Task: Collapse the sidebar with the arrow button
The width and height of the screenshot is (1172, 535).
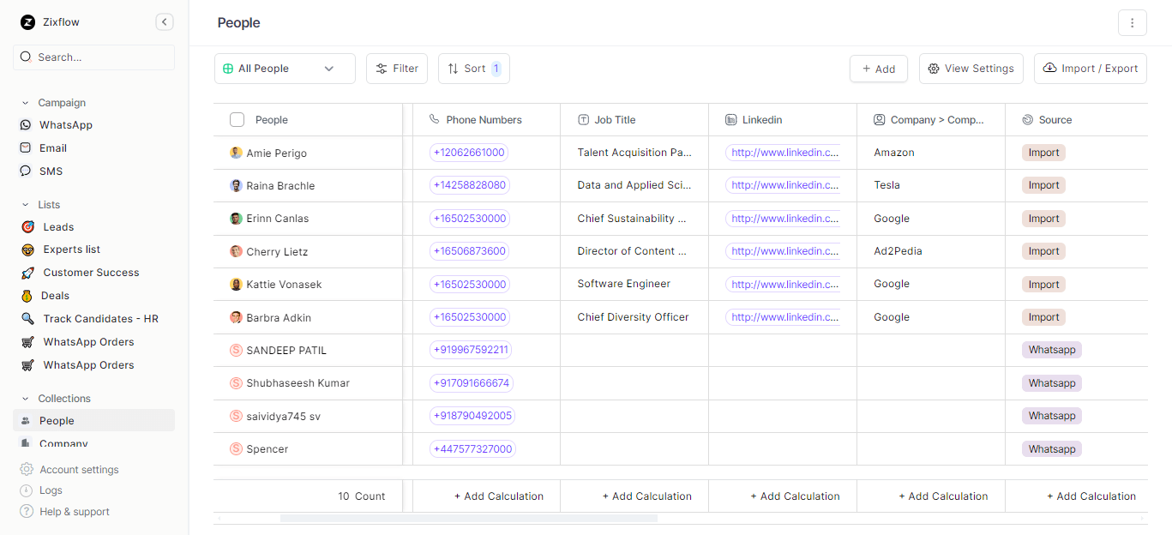Action: point(165,22)
